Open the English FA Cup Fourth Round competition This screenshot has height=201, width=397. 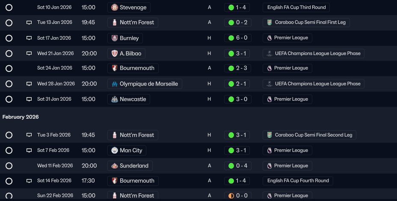coord(298,181)
